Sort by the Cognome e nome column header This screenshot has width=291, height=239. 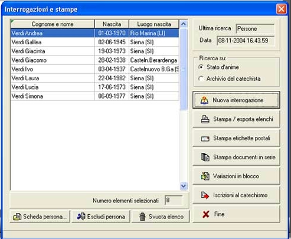[x=53, y=24]
